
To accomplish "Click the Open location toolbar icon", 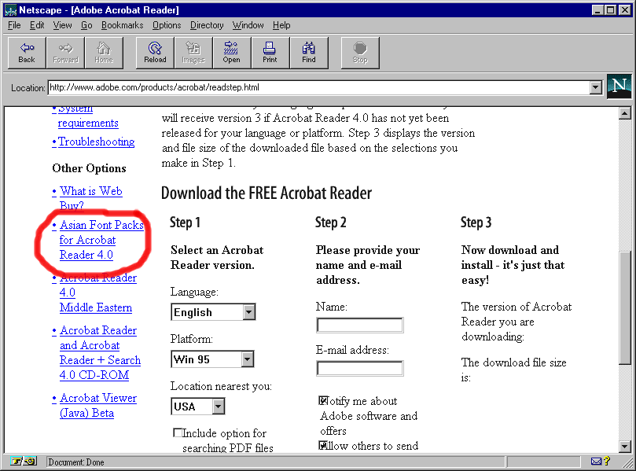I will click(231, 52).
